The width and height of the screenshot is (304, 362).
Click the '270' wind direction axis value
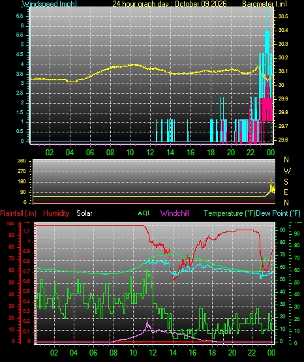pyautogui.click(x=22, y=172)
